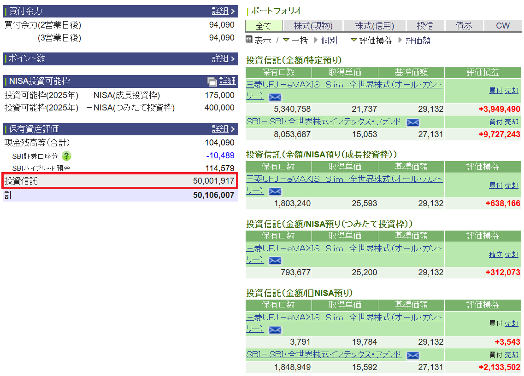This screenshot has width=524, height=376.
Task: Click mail icon for eMAXIS Slim in つみたて投資枠
Action: pyautogui.click(x=275, y=260)
